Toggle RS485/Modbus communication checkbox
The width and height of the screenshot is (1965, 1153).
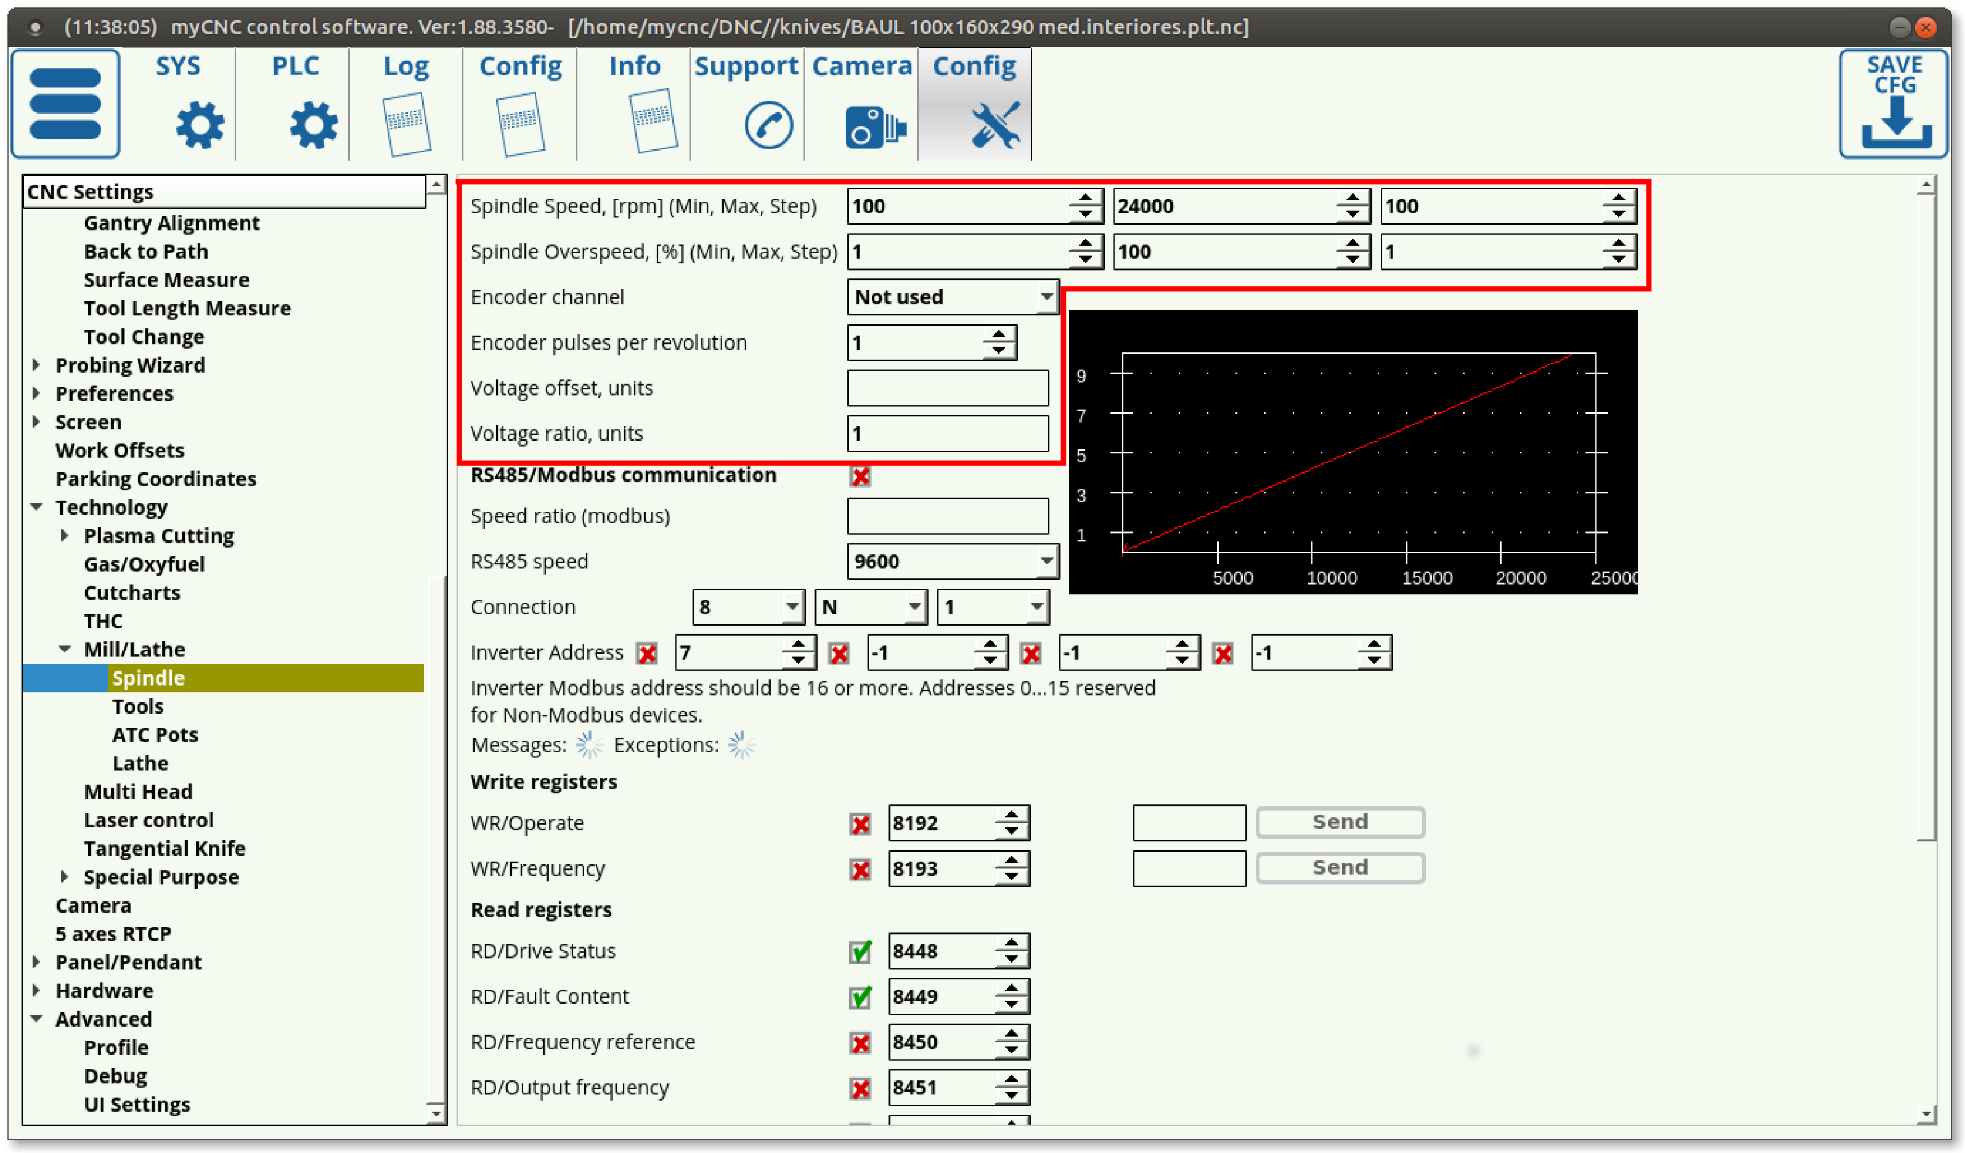pyautogui.click(x=860, y=476)
